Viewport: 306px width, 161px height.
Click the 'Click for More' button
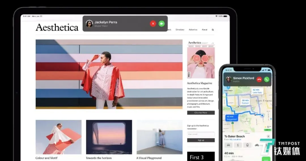pos(201,113)
